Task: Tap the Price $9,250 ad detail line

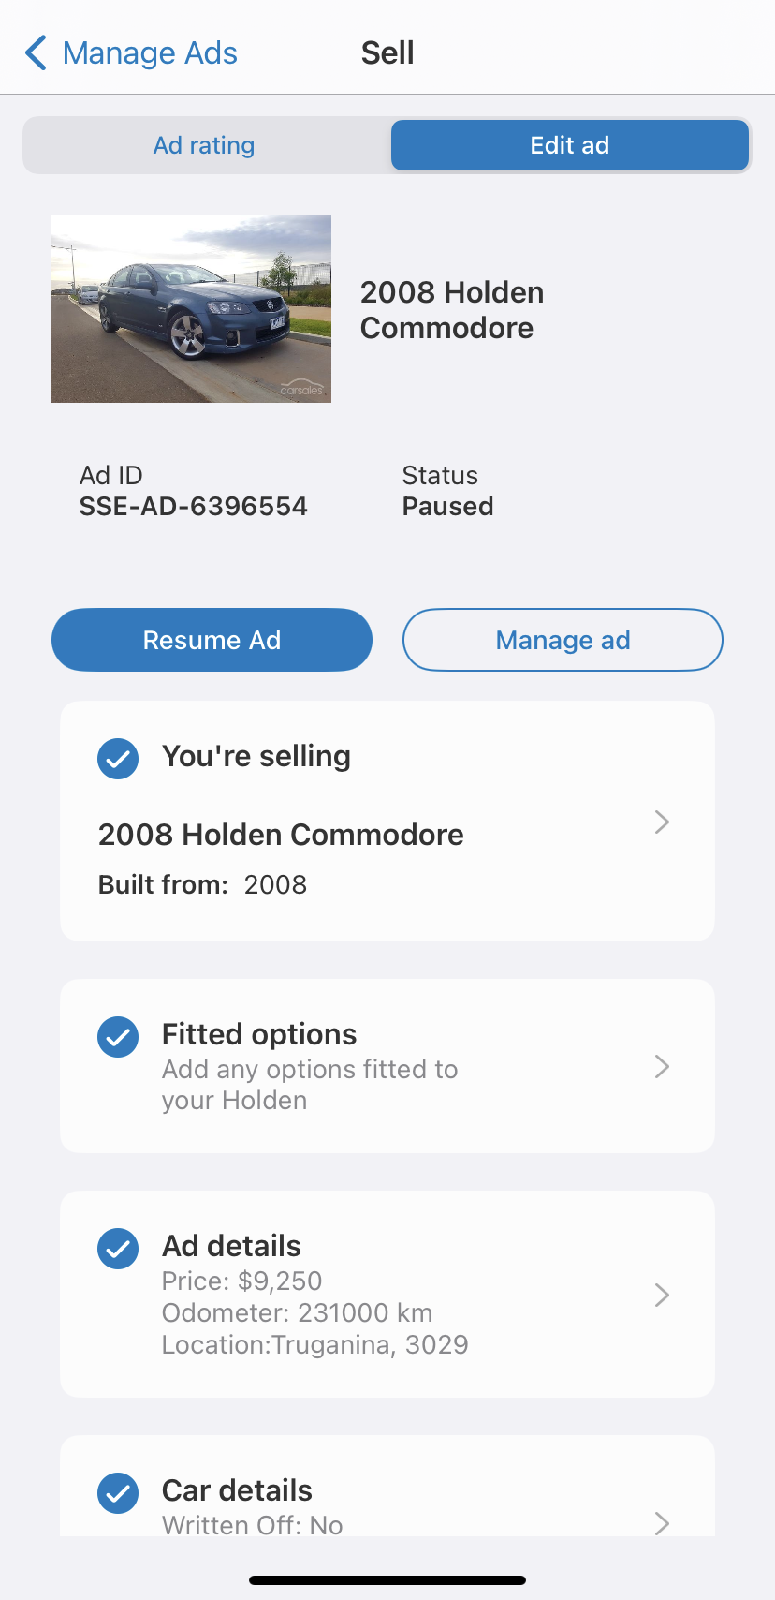Action: 241,1281
